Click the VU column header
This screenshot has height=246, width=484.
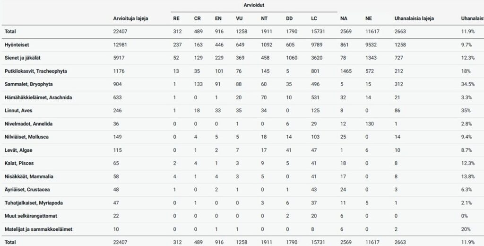coord(239,18)
